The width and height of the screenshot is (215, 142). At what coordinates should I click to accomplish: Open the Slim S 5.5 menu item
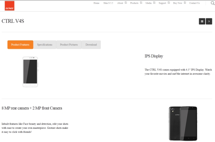tap(108, 3)
